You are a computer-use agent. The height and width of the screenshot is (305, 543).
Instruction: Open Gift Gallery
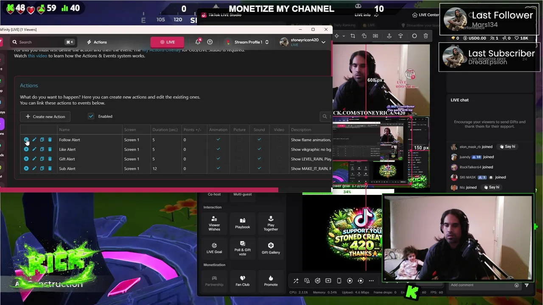tap(271, 248)
